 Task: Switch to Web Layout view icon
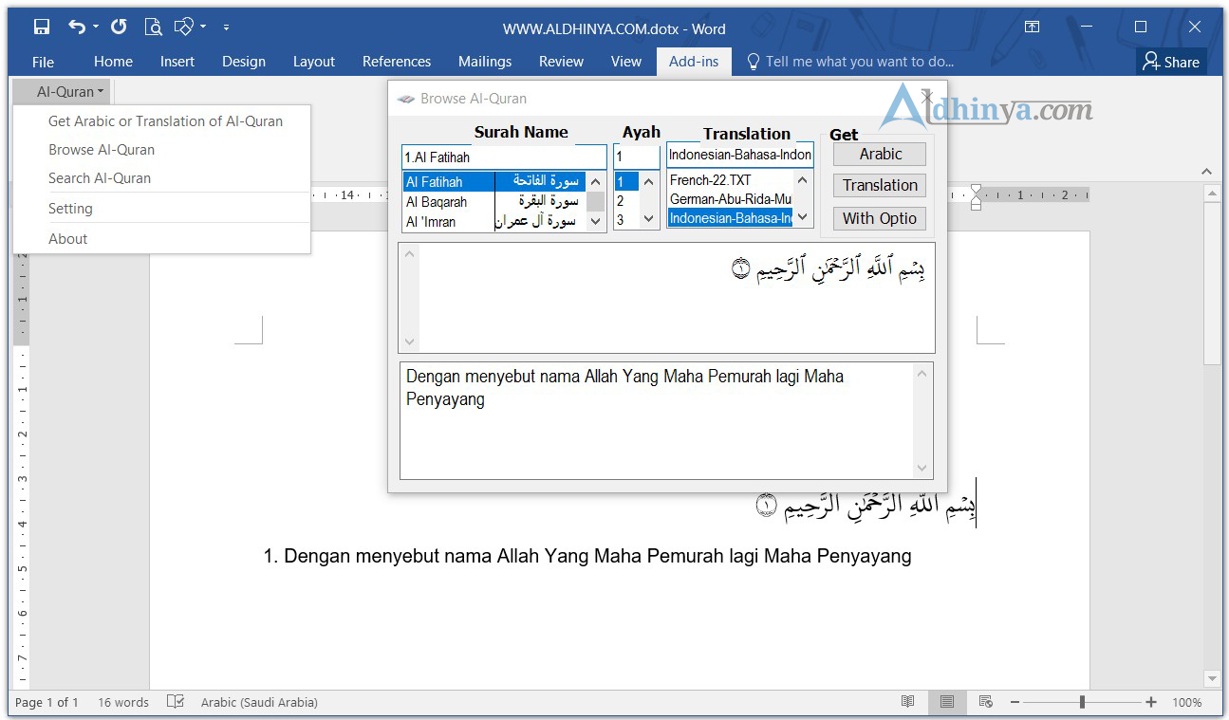pos(985,702)
